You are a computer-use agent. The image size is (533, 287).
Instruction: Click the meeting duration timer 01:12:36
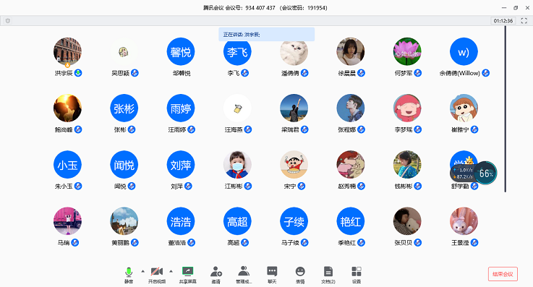pyautogui.click(x=503, y=21)
